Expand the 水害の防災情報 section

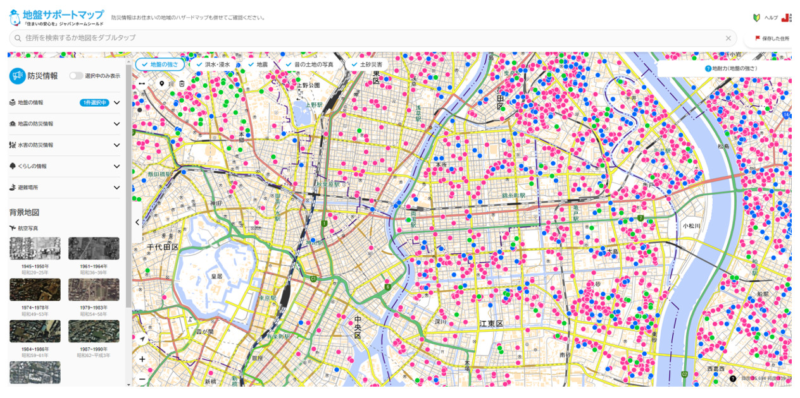click(x=116, y=145)
